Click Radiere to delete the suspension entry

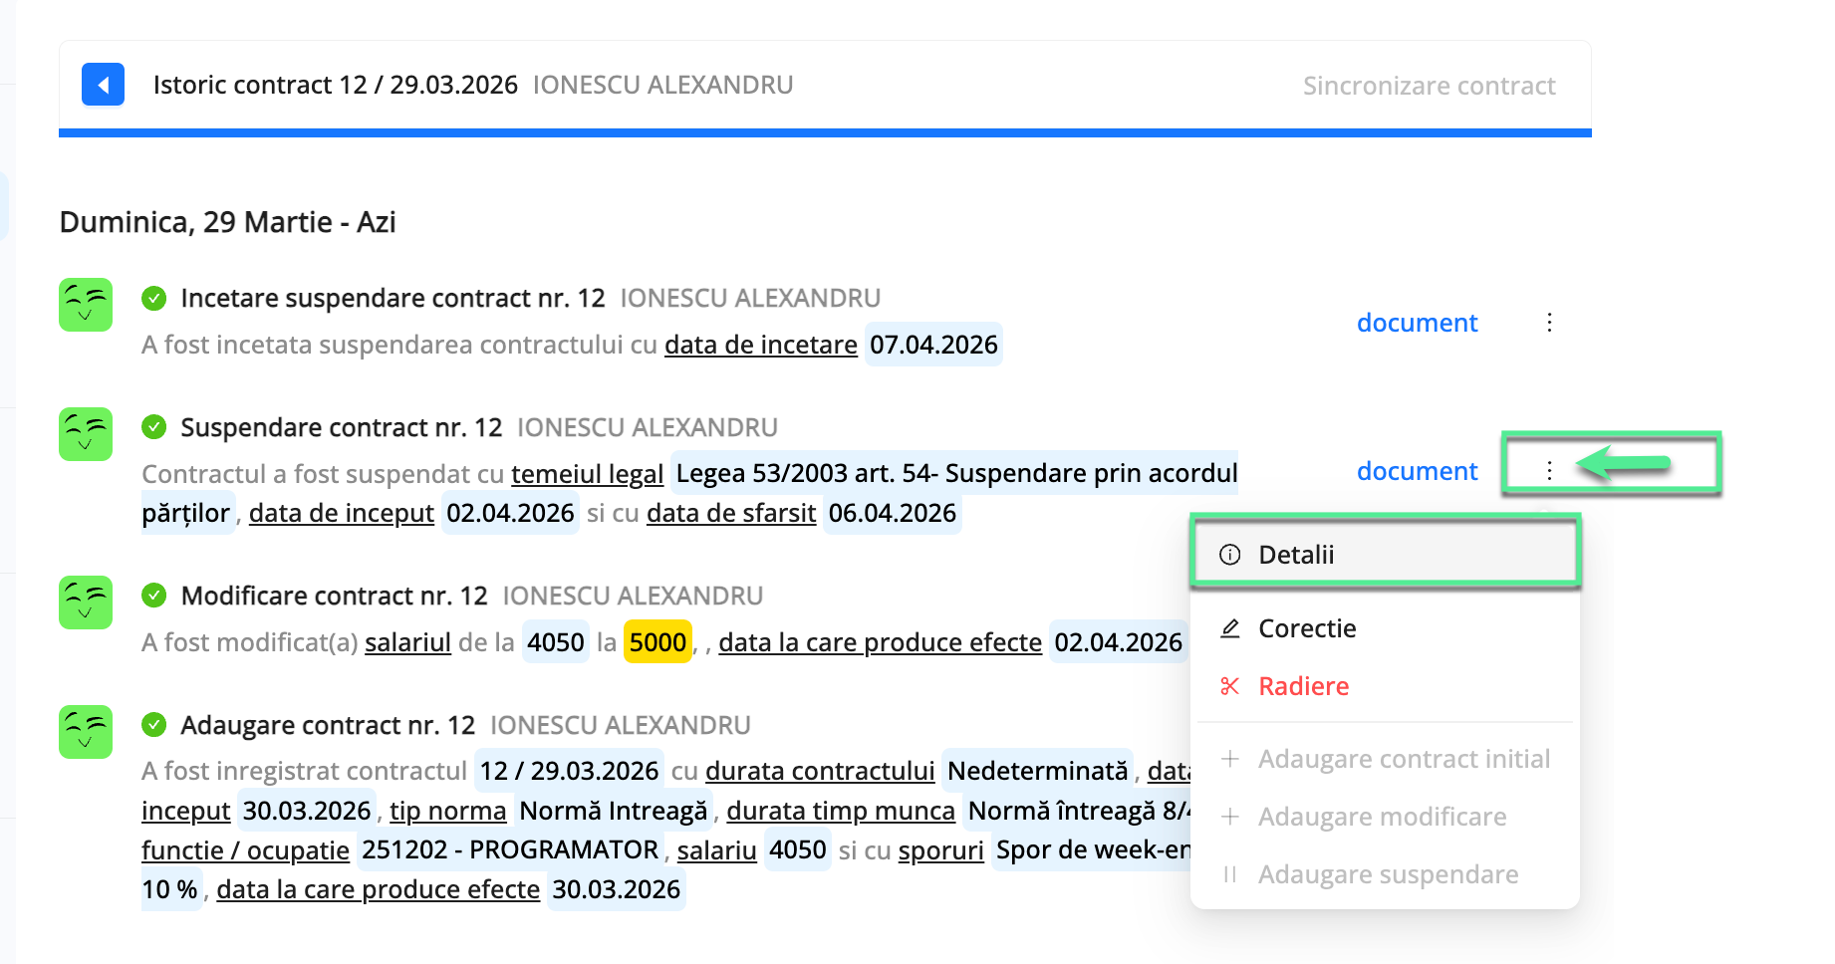(1304, 686)
